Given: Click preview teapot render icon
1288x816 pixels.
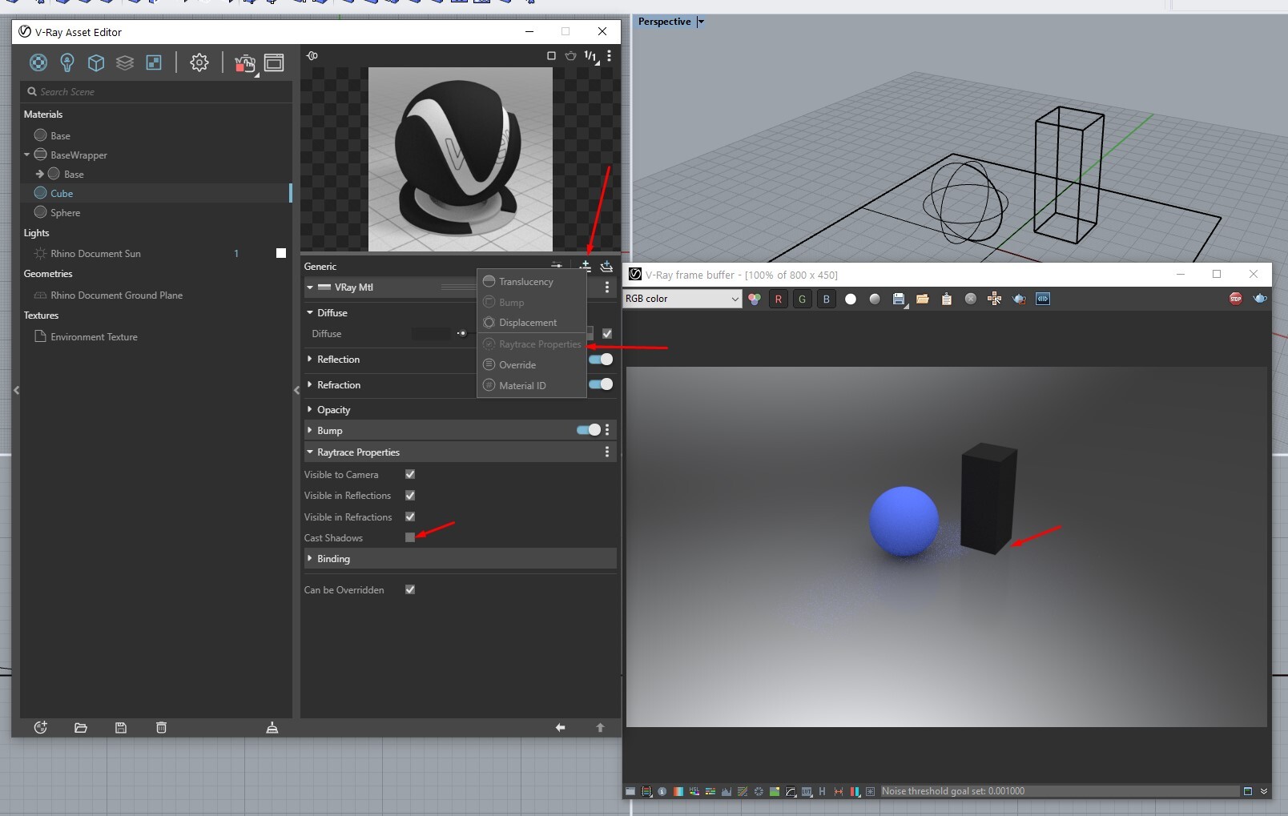Looking at the screenshot, I should click(570, 55).
